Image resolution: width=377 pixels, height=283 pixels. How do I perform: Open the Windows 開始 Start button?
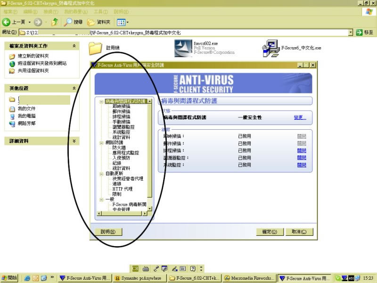point(9,278)
